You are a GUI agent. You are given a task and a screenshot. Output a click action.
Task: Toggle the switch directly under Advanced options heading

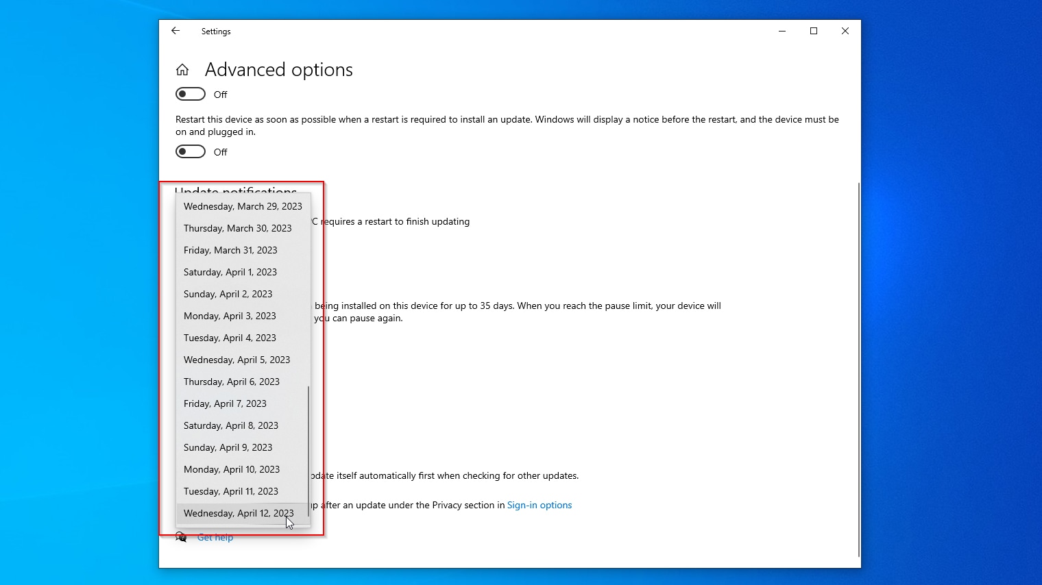click(191, 94)
